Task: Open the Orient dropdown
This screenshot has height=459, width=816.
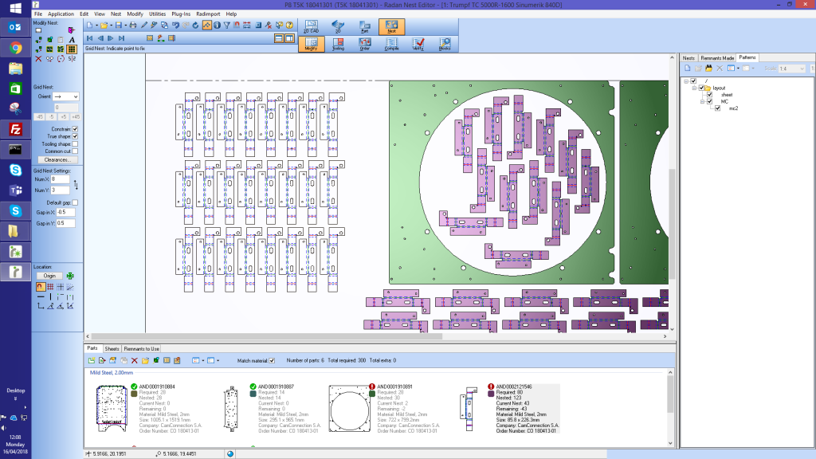Action: tap(75, 96)
